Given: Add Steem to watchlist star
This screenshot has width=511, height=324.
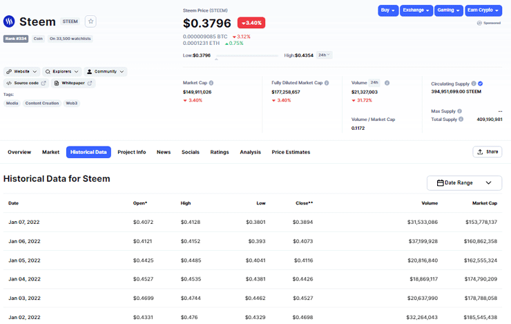Looking at the screenshot, I should [x=90, y=21].
